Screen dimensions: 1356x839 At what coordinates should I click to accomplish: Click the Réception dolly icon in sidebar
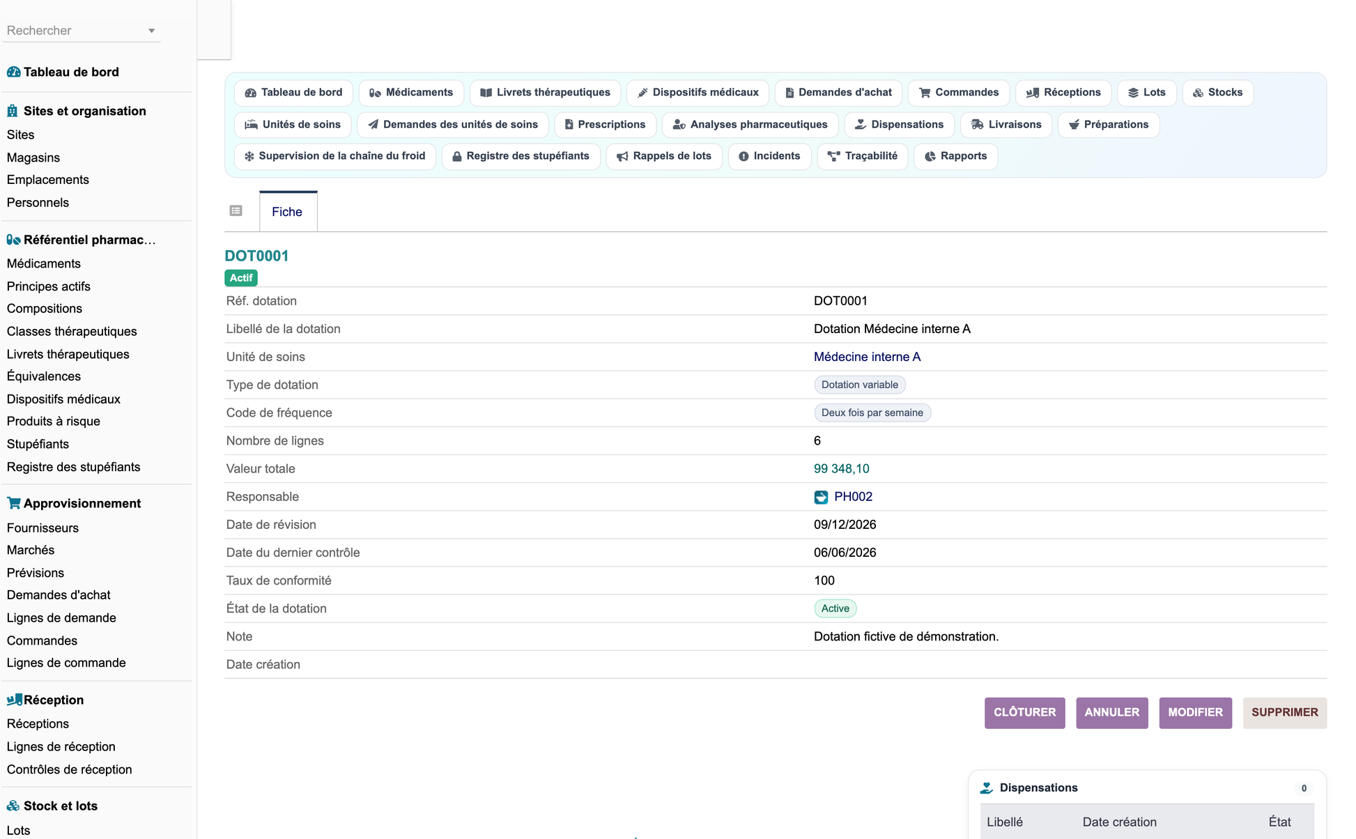(14, 700)
